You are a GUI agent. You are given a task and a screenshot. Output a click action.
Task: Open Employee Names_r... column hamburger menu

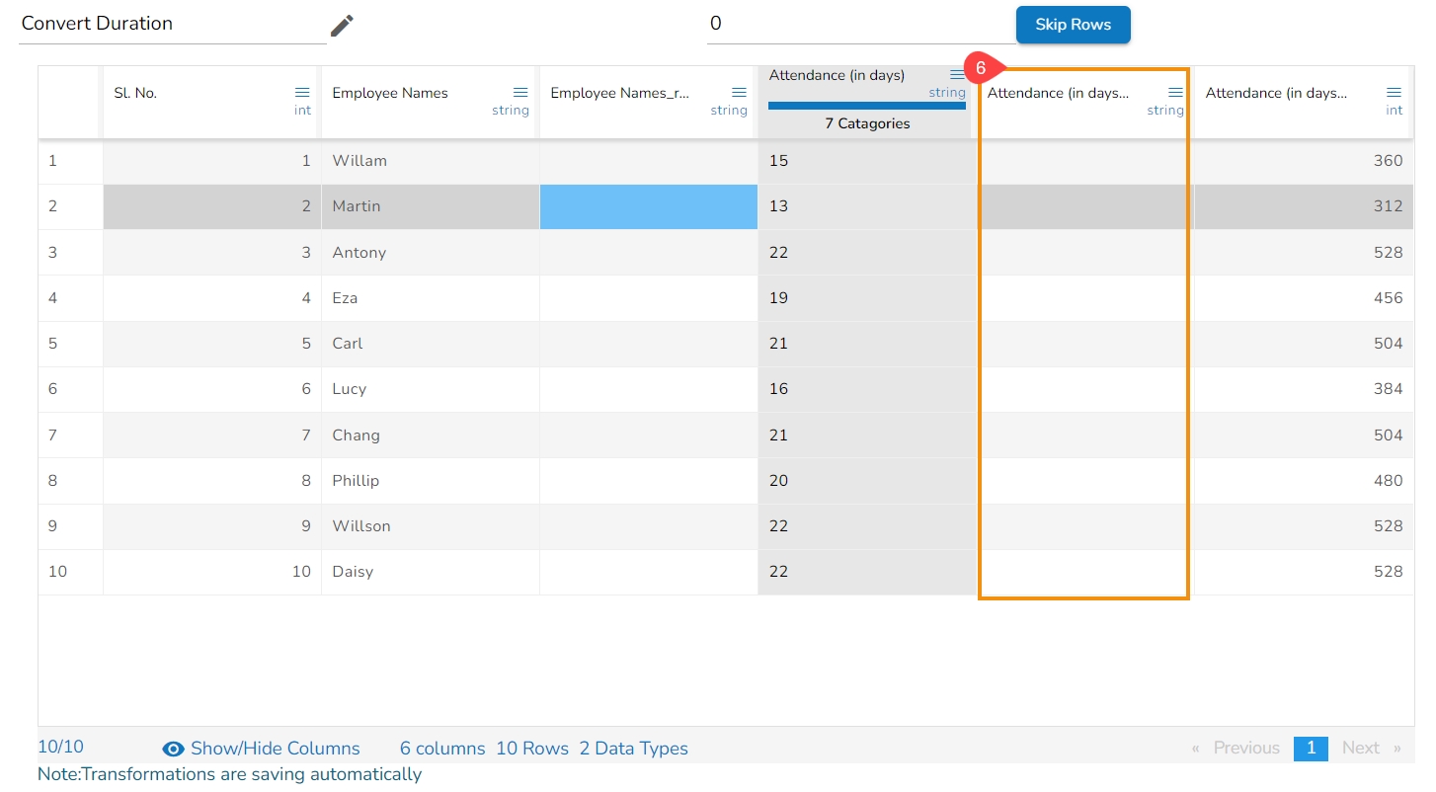coord(739,93)
